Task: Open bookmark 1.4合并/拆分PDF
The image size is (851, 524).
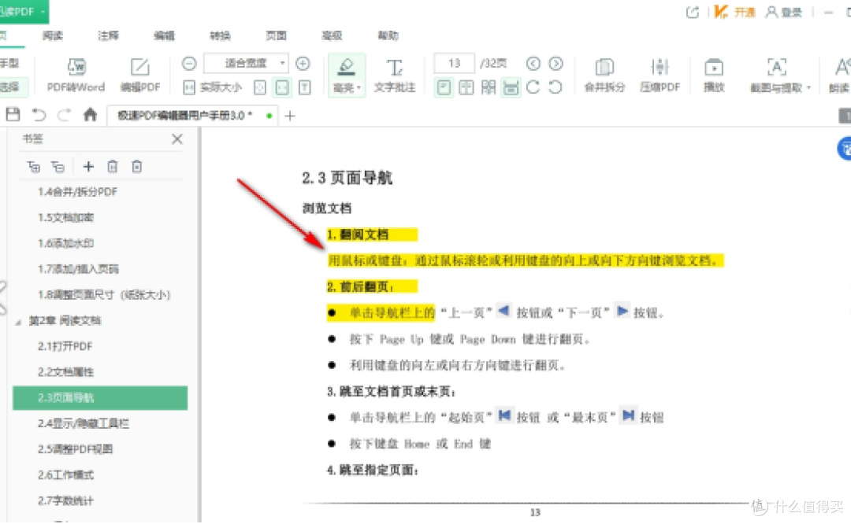Action: (77, 192)
